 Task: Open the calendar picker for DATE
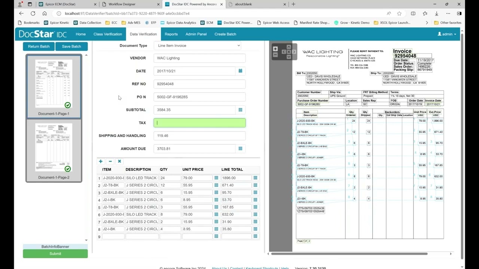click(x=240, y=71)
